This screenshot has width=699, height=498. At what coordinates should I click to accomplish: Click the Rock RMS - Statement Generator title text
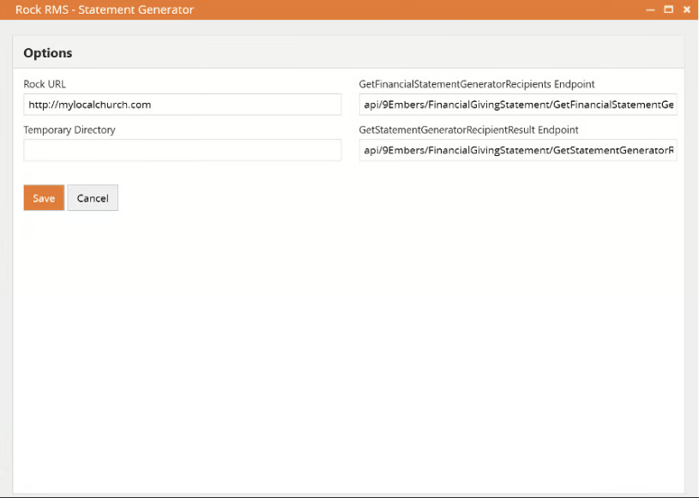pos(105,10)
